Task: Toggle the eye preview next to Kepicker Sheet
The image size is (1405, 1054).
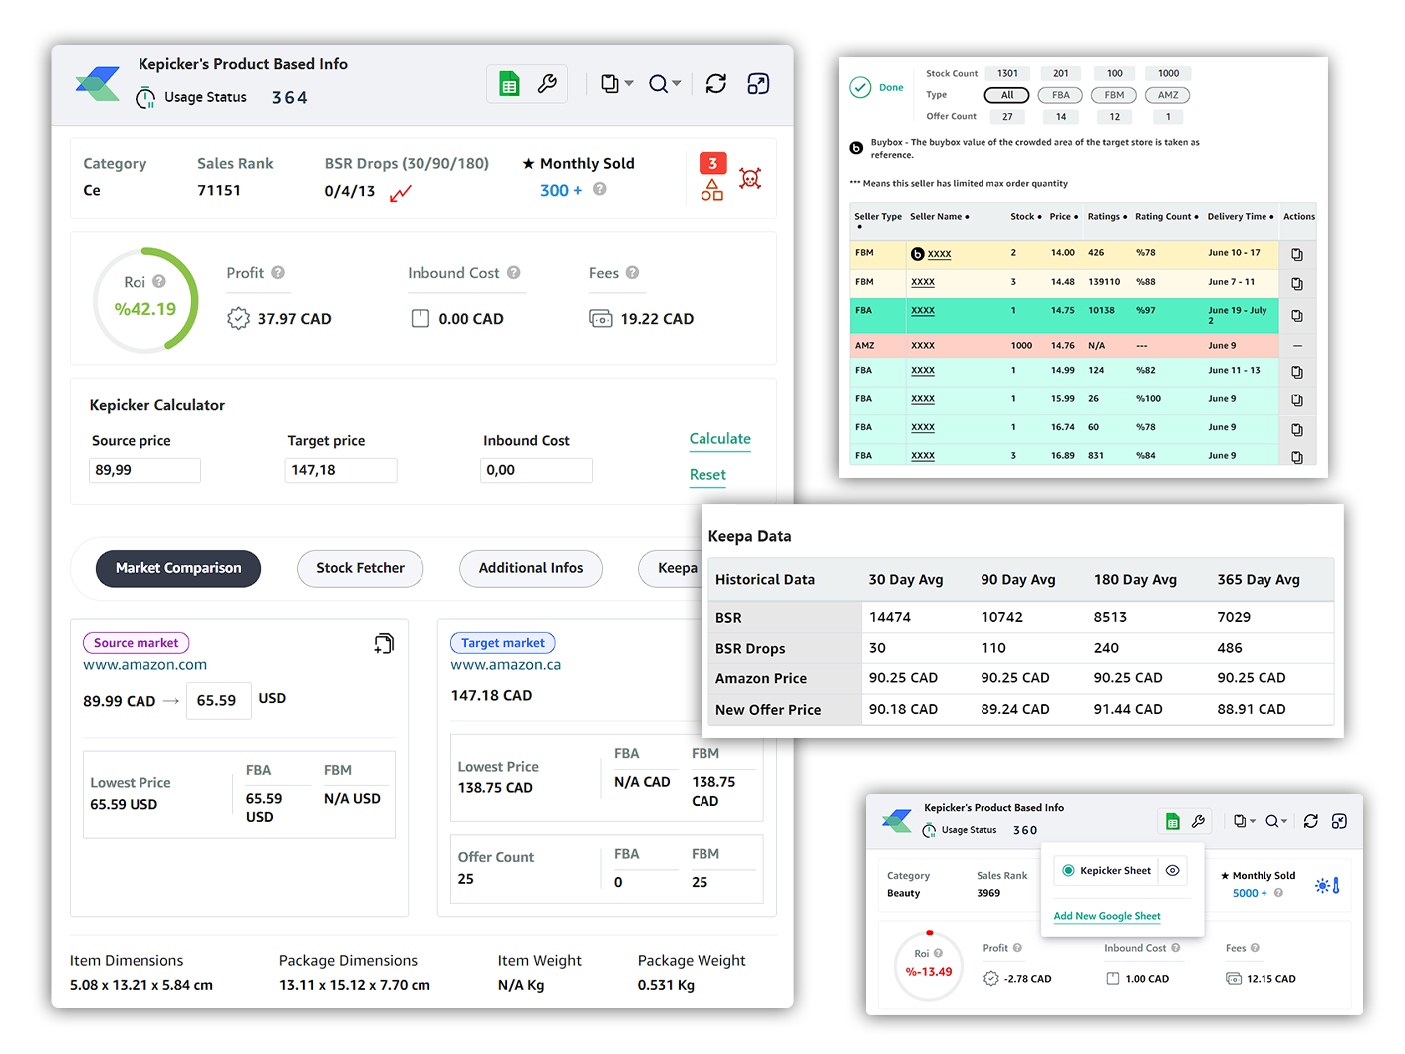Action: 1173,870
